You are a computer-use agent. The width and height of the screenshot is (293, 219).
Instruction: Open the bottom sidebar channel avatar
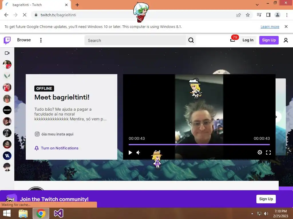[x=7, y=167]
